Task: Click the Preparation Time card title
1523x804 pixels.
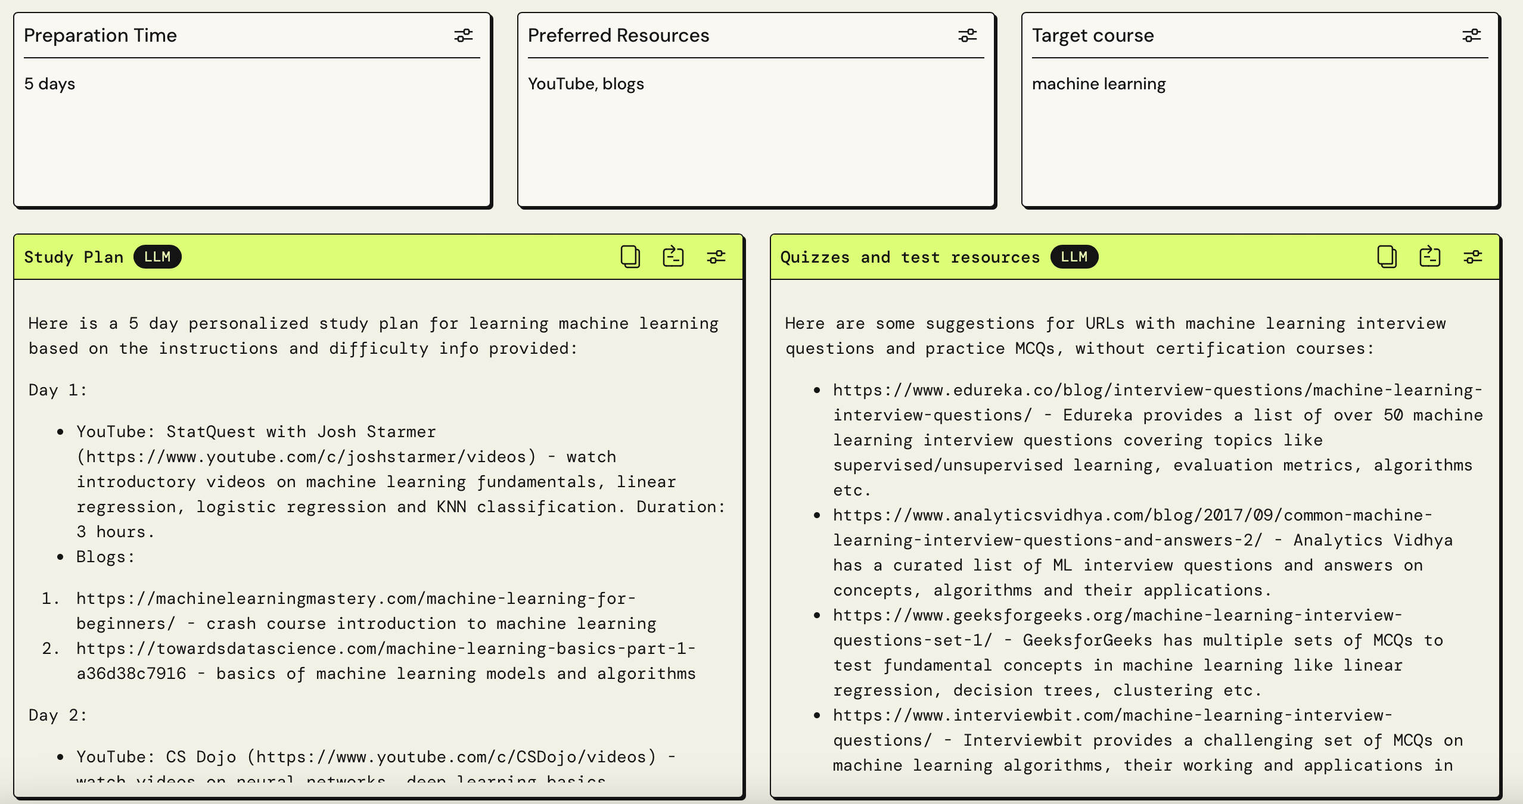Action: [100, 36]
